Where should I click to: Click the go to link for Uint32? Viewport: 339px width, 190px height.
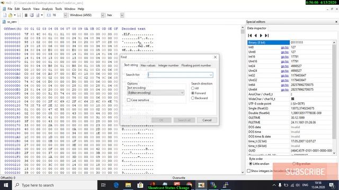(285, 80)
